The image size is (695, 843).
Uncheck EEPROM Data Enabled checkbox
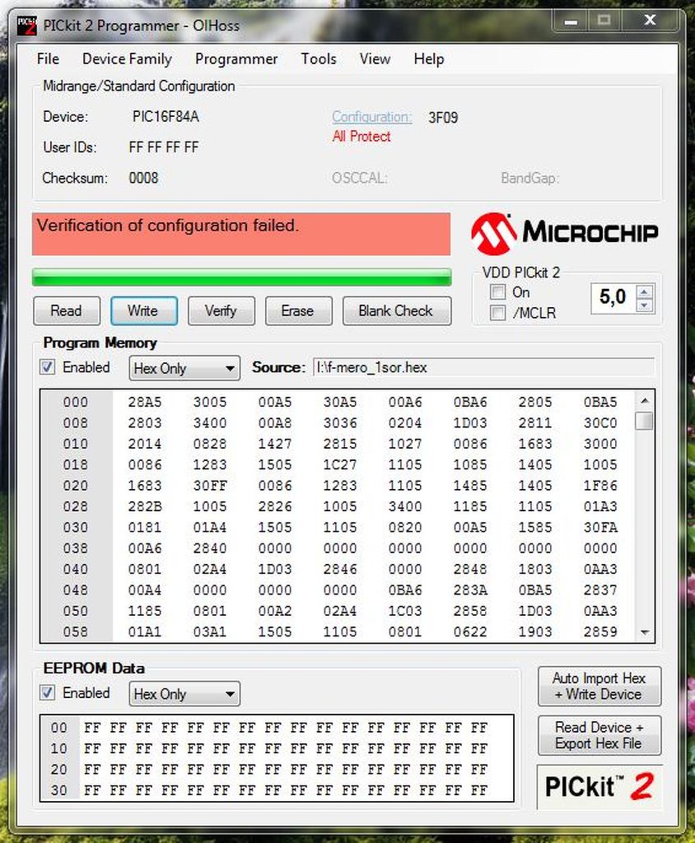[47, 692]
